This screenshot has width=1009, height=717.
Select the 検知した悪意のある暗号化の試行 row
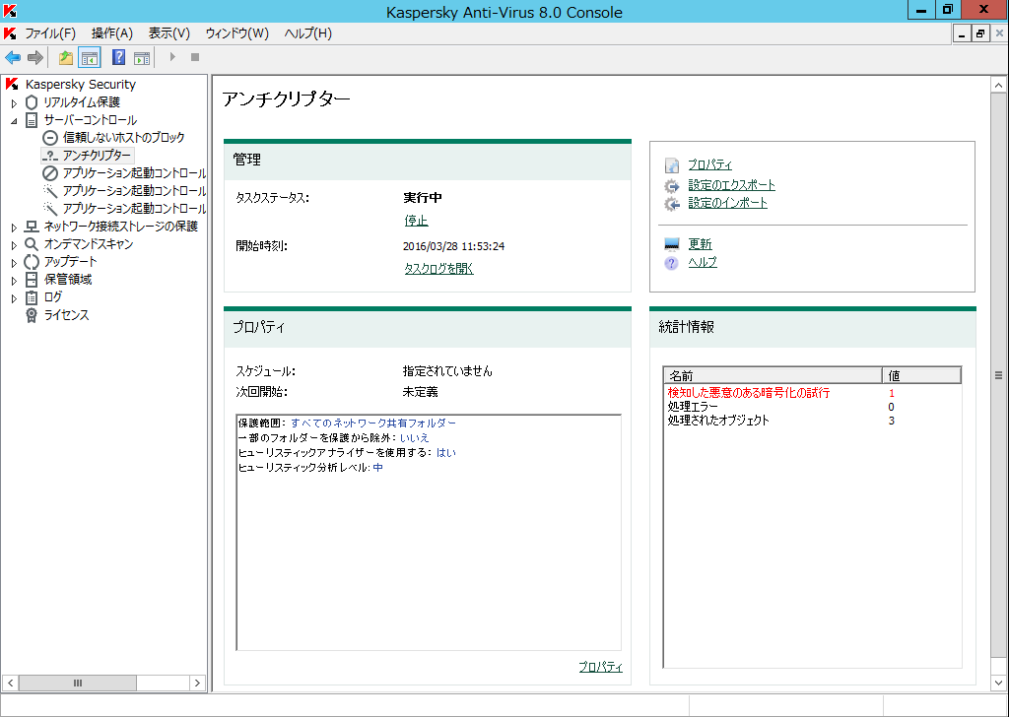[813, 393]
